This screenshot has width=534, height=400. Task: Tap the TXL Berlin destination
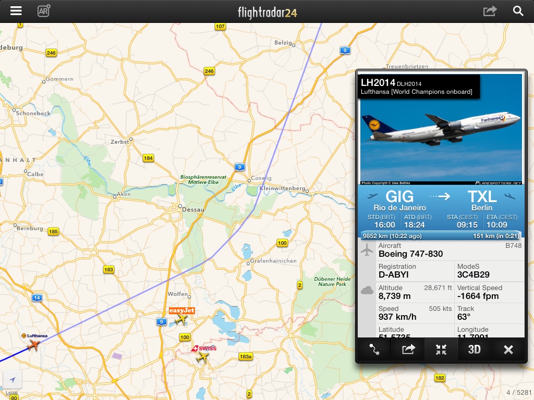point(482,201)
